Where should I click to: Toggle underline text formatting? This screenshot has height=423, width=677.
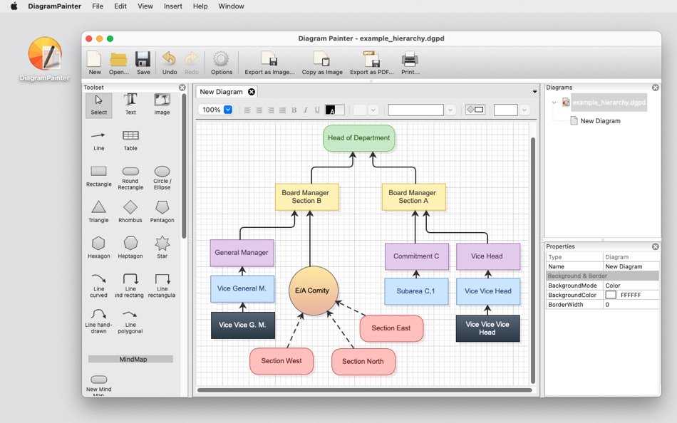pos(317,110)
